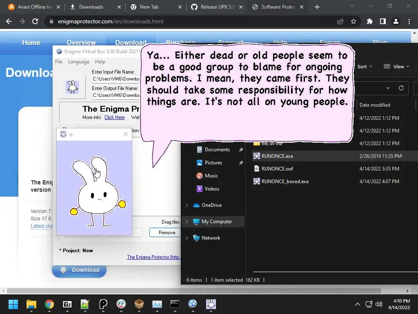Screen dimensions: 418x314
Task: Open the Home page in site navigation
Action: 31,43
